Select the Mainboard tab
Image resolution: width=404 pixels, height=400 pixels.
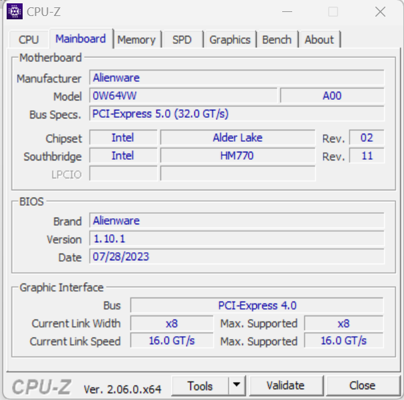pos(81,39)
